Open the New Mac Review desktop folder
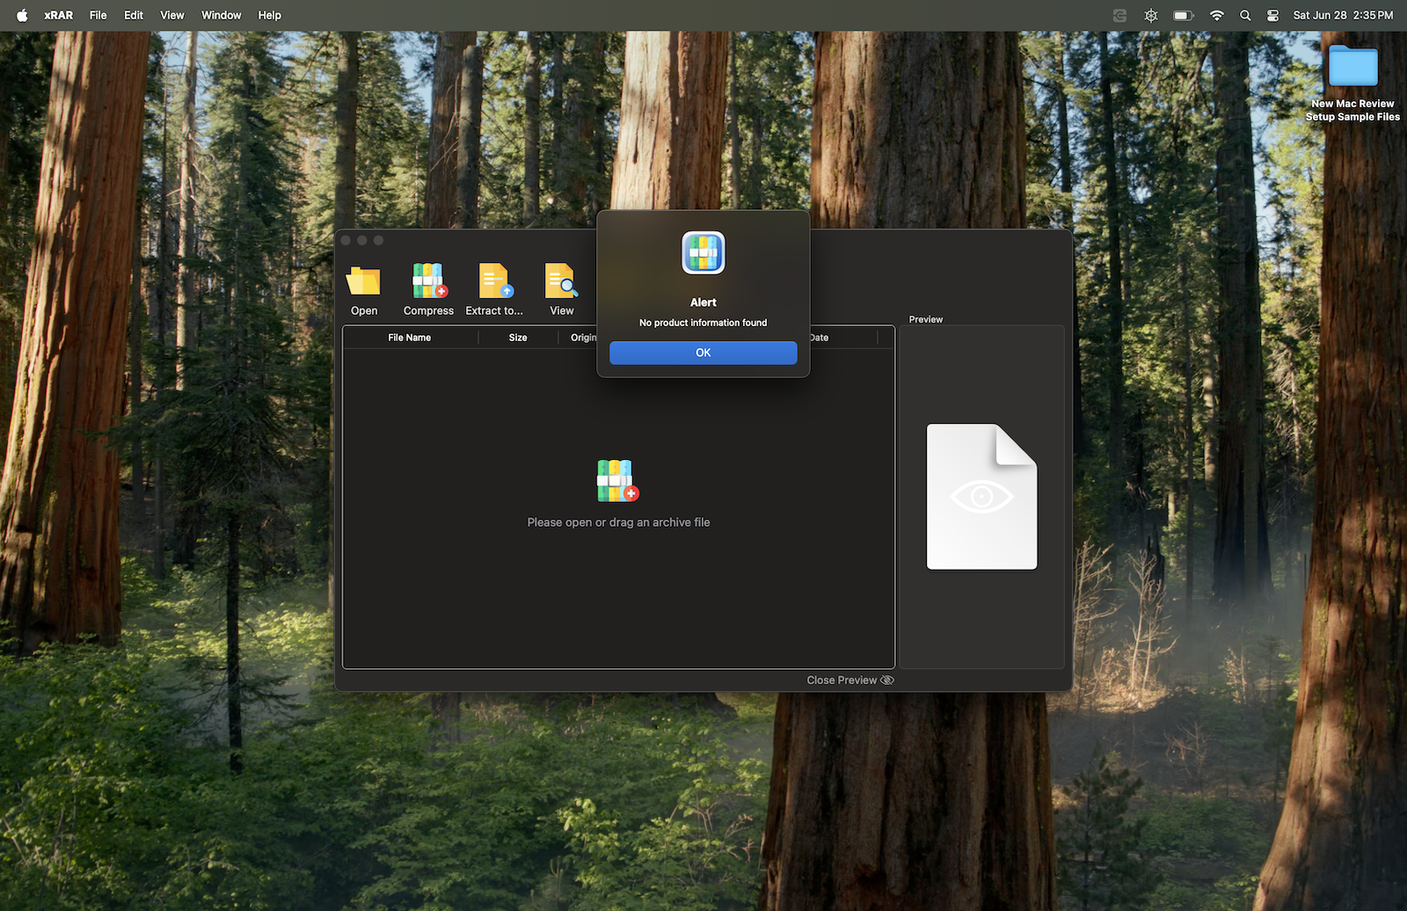Screen dimensions: 1407x911 1352,68
